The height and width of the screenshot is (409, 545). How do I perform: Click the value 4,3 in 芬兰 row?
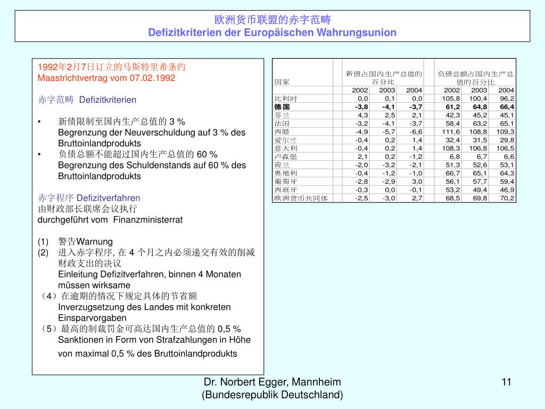point(363,115)
